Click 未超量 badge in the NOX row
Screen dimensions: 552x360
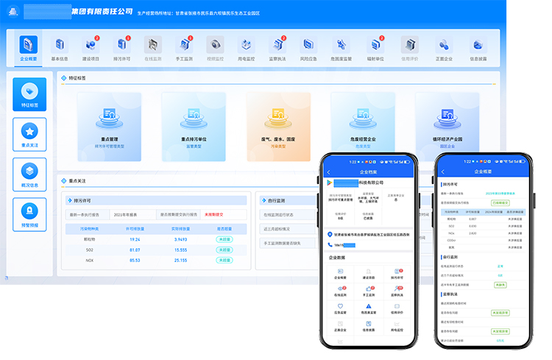223,260
